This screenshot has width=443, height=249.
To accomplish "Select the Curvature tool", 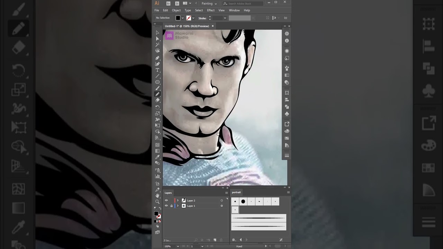I will [157, 64].
